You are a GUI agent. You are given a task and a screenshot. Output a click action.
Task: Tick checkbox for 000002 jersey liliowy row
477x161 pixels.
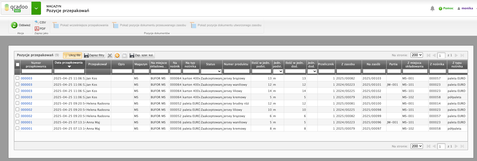pyautogui.click(x=17, y=109)
